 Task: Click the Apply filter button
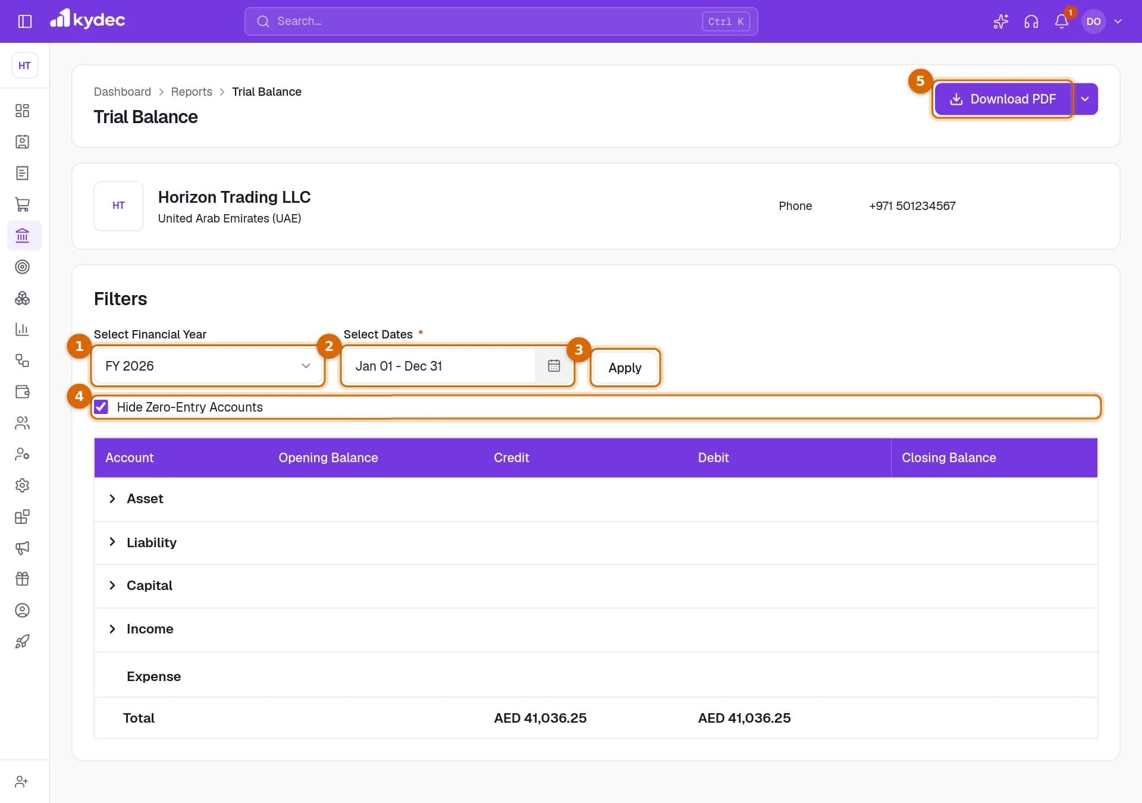(625, 368)
